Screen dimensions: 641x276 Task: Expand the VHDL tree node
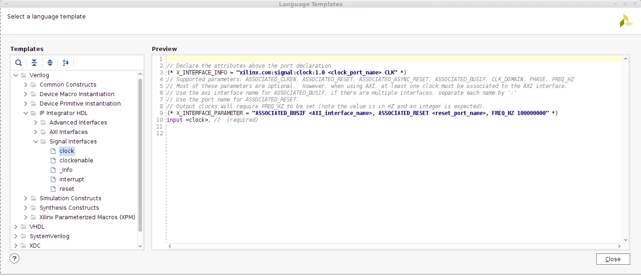16,227
